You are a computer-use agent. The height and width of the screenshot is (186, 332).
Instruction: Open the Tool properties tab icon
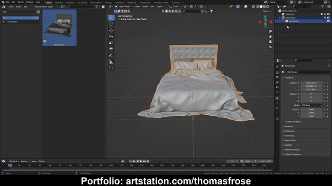(x=277, y=67)
